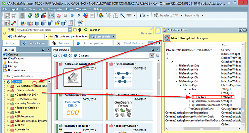Viewport: 249px width, 133px height.
Task: Switch to the Part comparison tab
Action: pyautogui.click(x=93, y=43)
